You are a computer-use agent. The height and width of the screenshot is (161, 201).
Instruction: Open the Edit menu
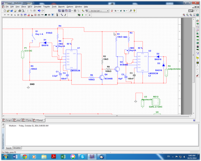(x=12, y=7)
